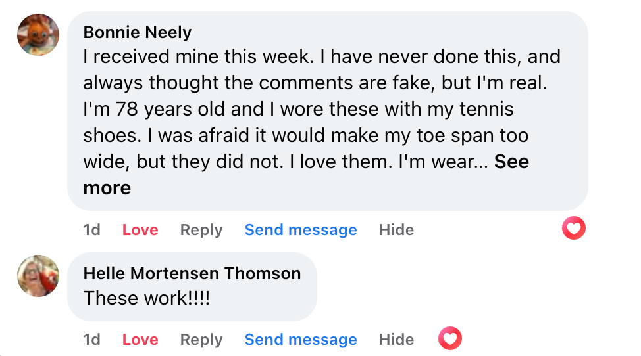
Task: Send message to Helle Mortensen Thomson
Action: point(301,340)
